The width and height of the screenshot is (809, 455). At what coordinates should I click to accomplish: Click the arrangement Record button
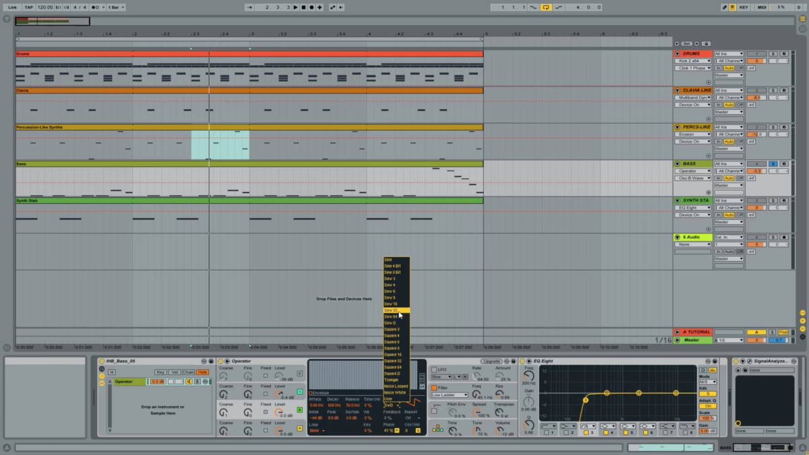coord(311,7)
